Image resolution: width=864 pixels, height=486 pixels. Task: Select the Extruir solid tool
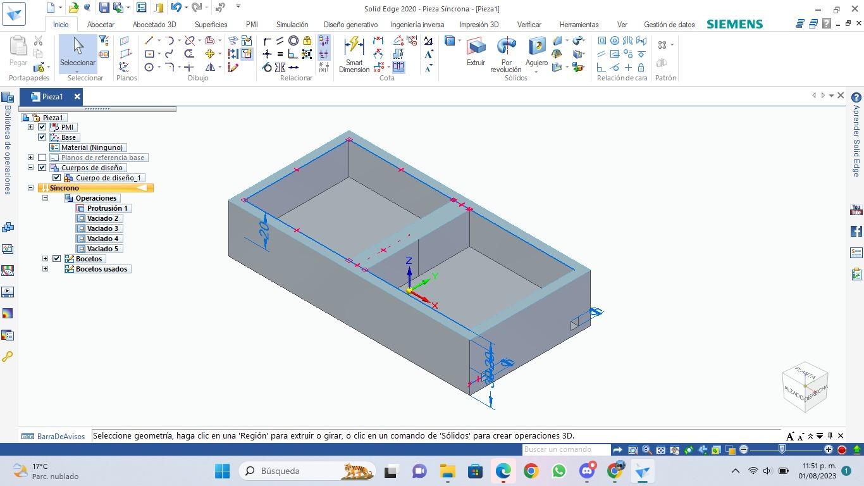tap(476, 52)
